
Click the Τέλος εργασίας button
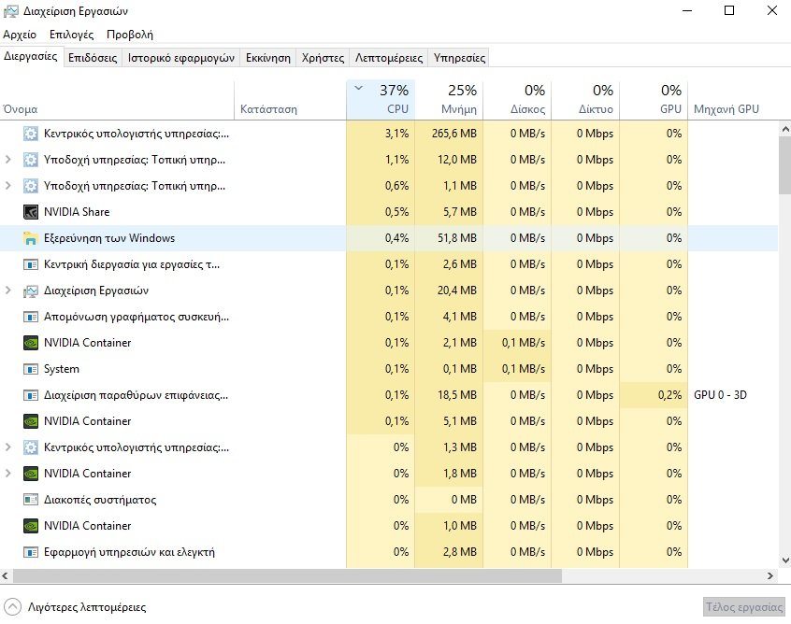coord(744,607)
